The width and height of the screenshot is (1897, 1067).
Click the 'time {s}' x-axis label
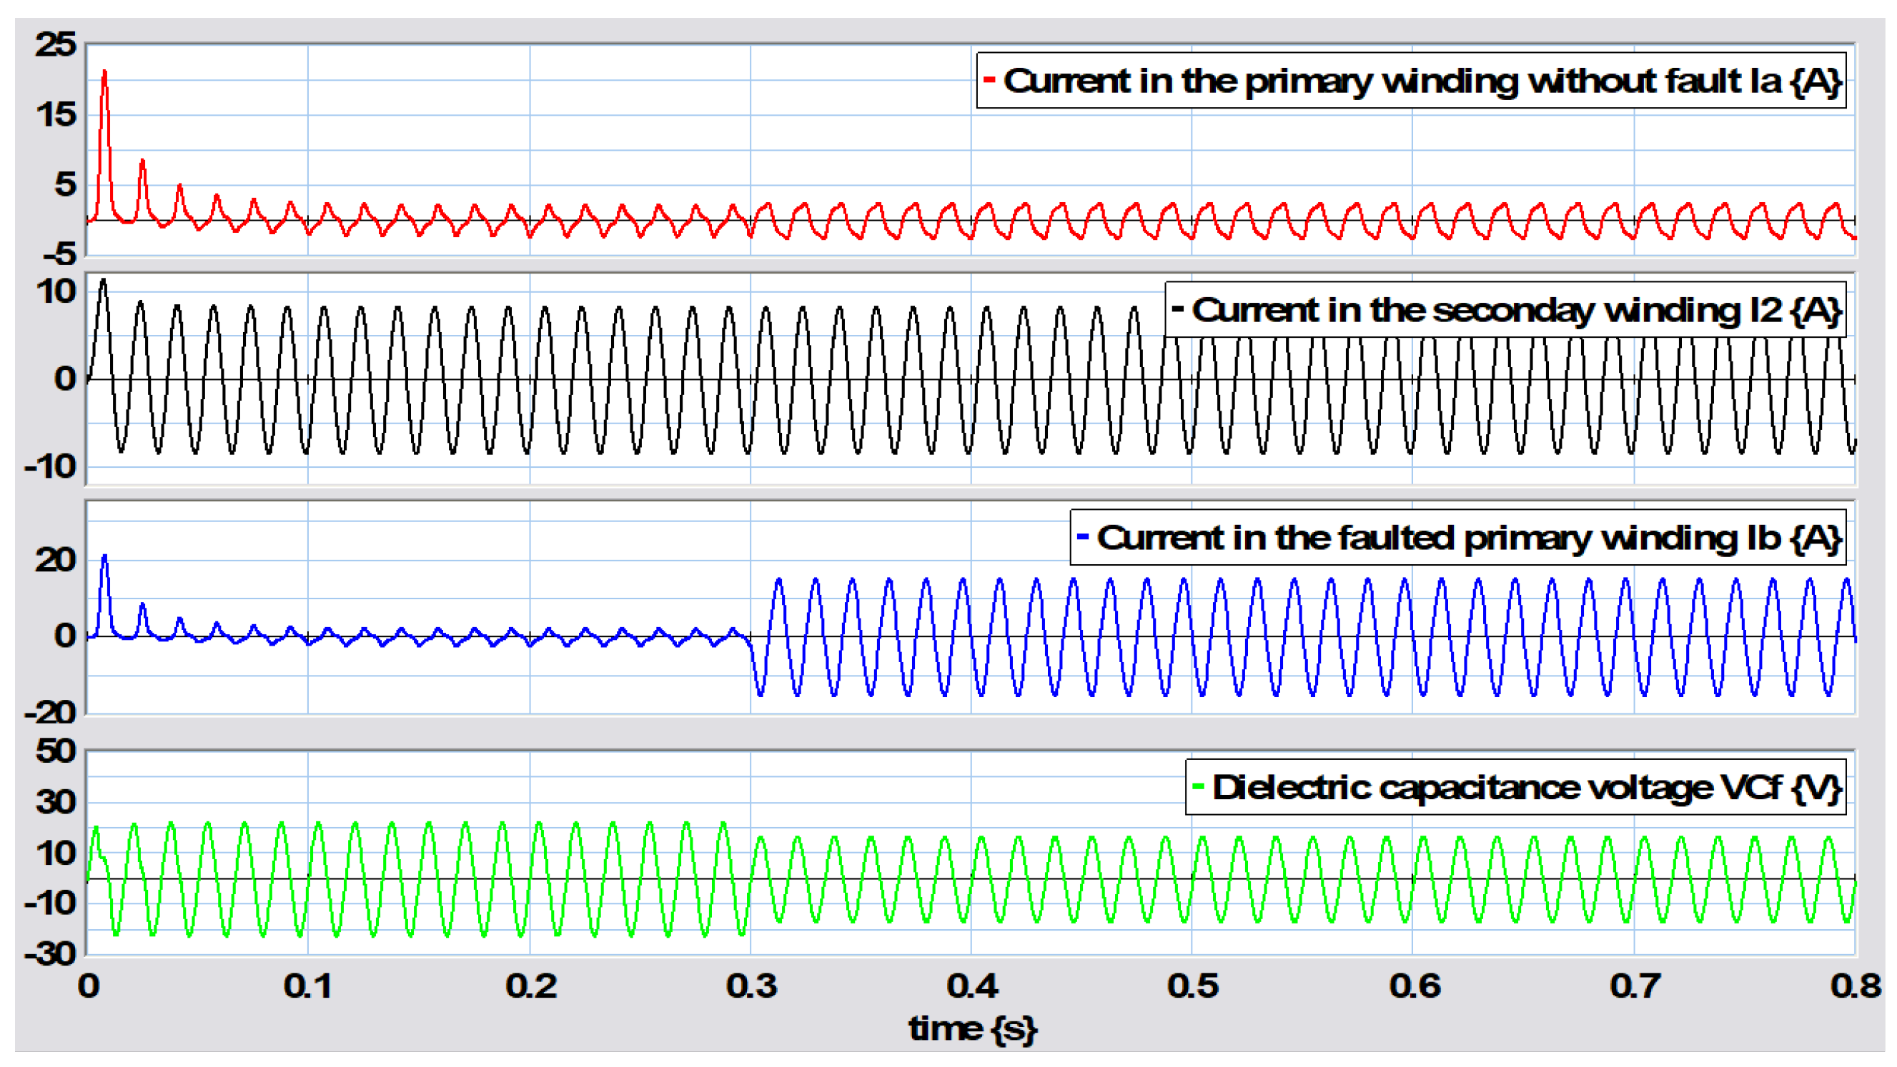[x=973, y=1028]
